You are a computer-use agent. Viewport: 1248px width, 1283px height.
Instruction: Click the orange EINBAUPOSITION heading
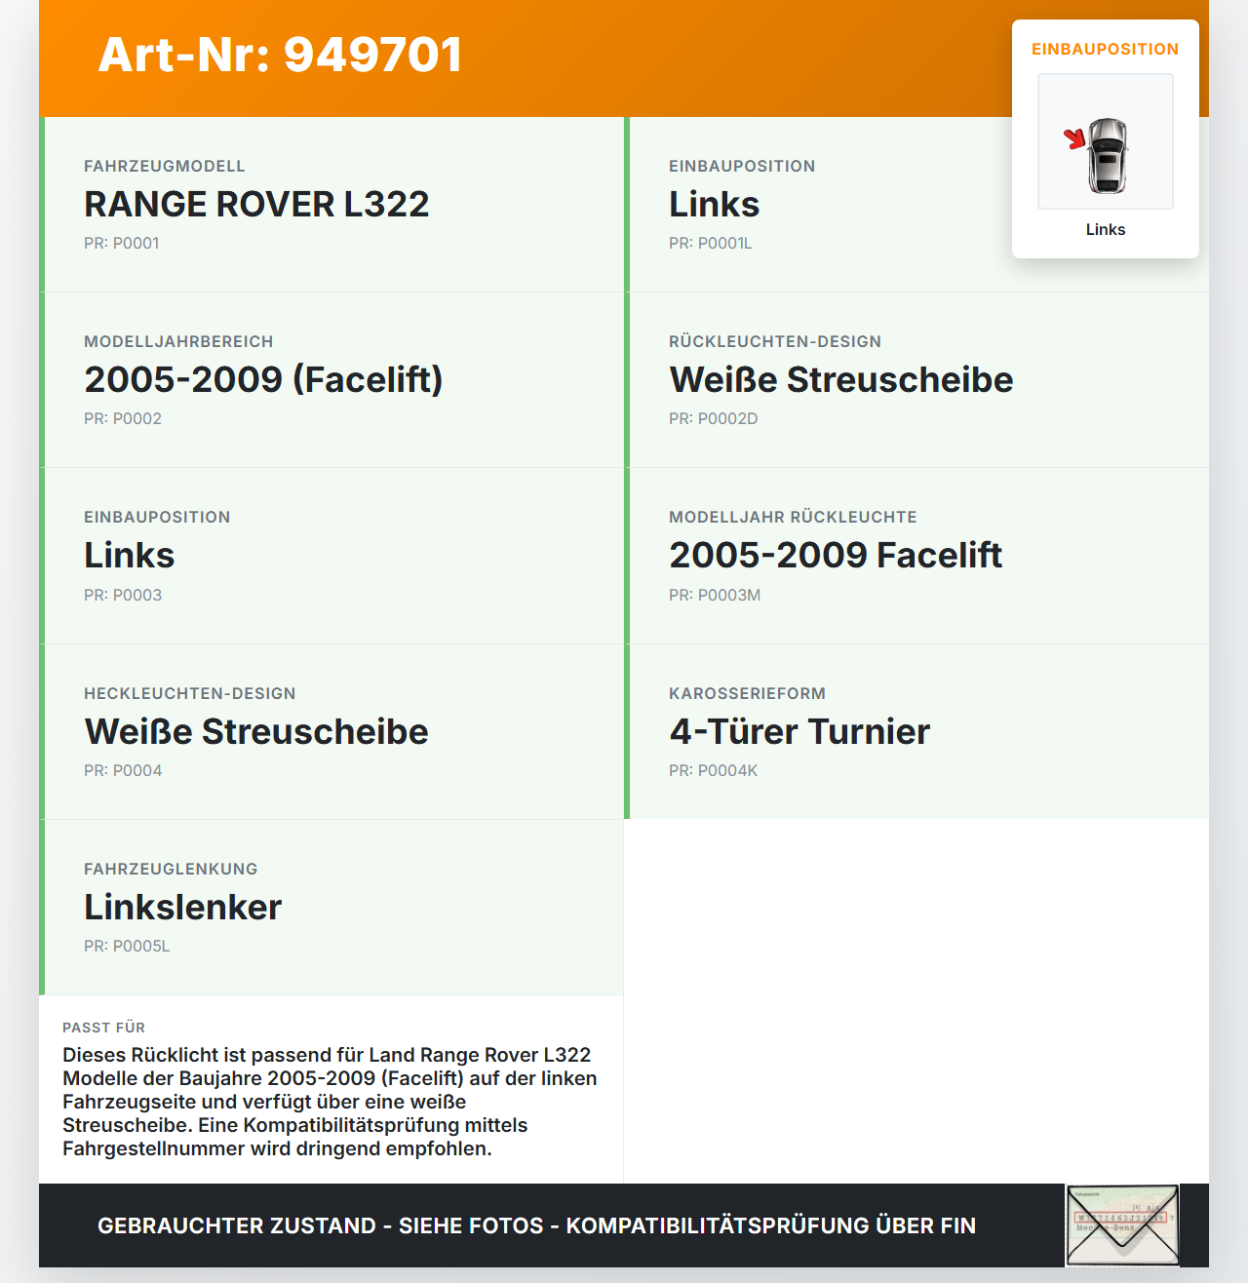coord(1106,49)
